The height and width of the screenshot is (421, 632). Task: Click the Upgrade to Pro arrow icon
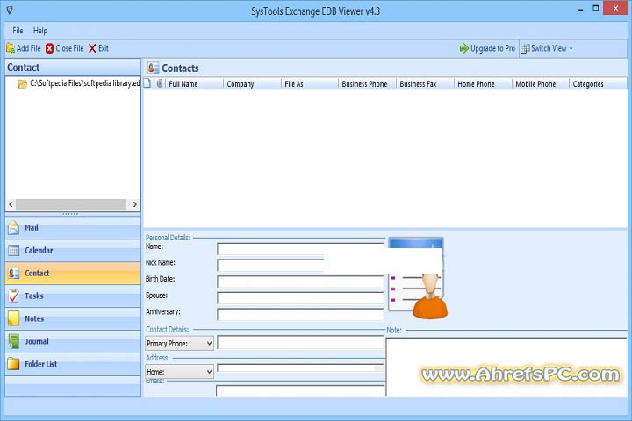[464, 48]
